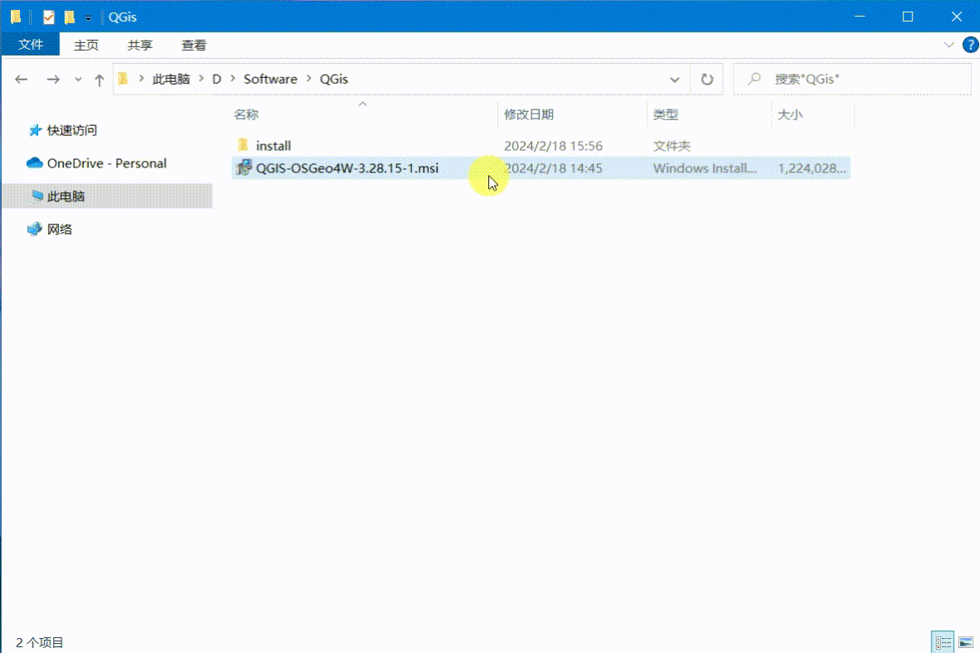This screenshot has height=653, width=980.
Task: Open the 文件 ribbon tab
Action: 31,45
